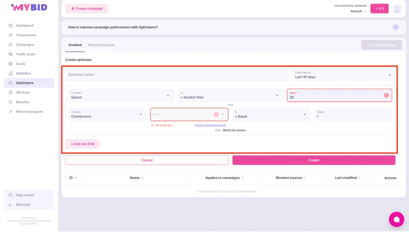Click the Dashboard sidebar icon
This screenshot has height=232, width=409.
tap(10, 26)
